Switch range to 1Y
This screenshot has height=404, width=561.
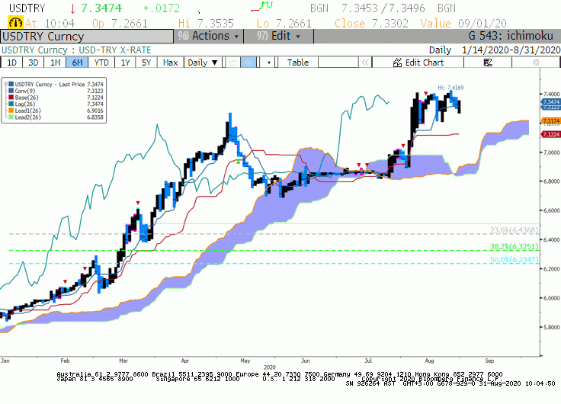coord(125,63)
